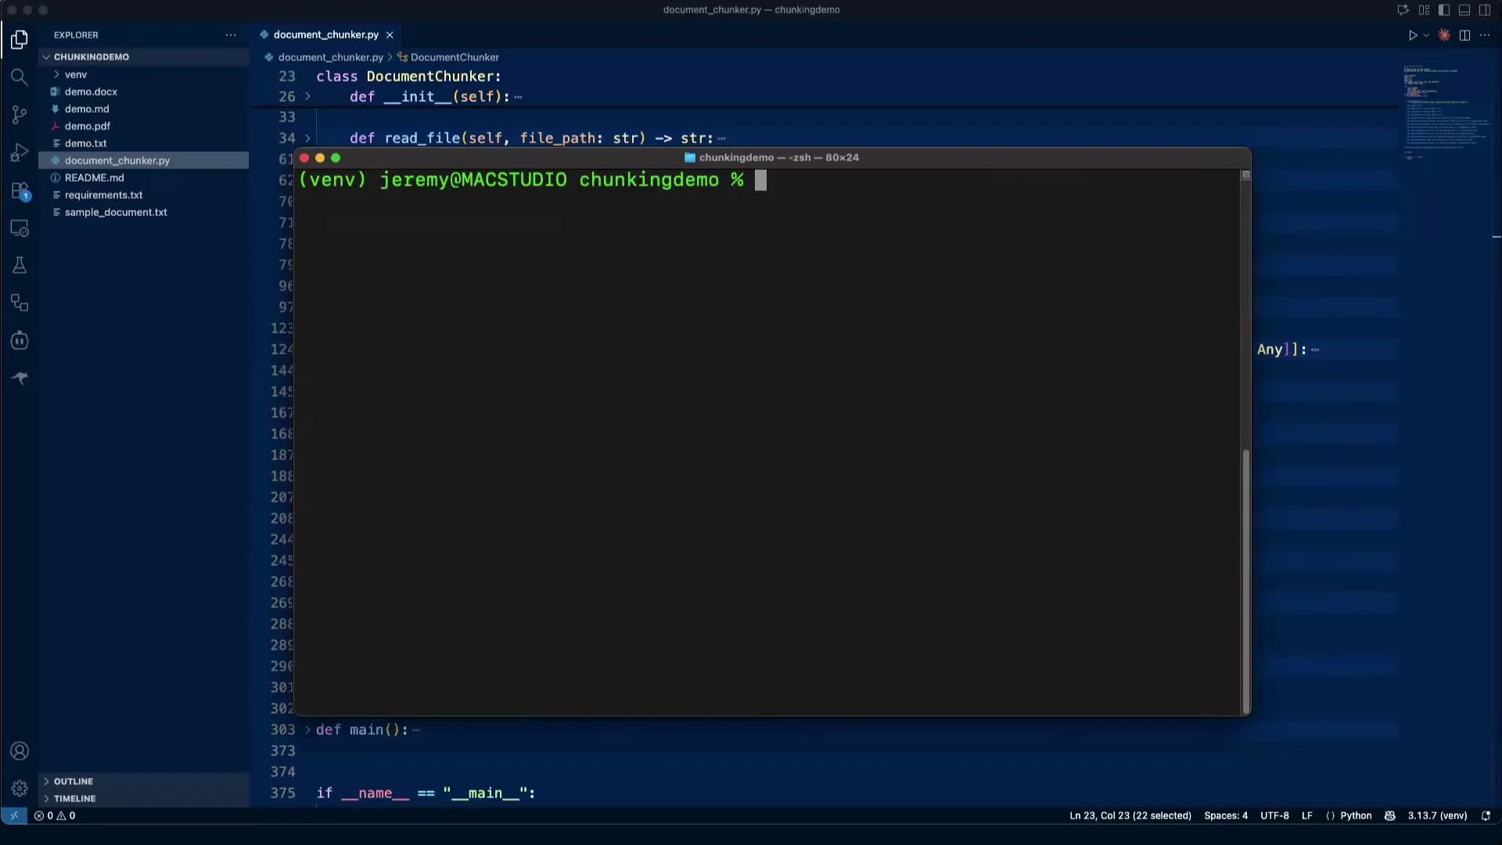Click the terminal title folder proxy icon
The width and height of the screenshot is (1502, 845).
coord(690,157)
